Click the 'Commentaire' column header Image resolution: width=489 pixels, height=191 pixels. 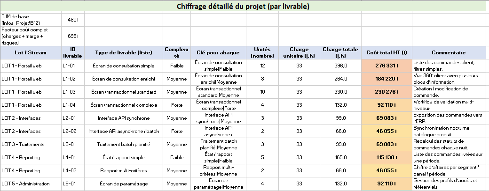pos(448,52)
